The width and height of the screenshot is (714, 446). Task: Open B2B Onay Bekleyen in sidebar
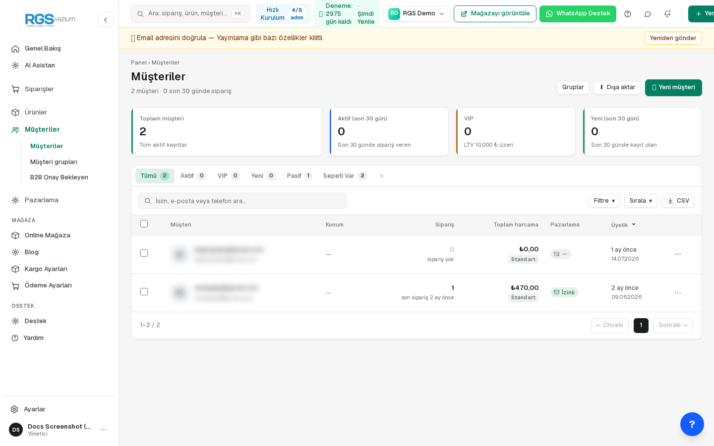(x=59, y=177)
